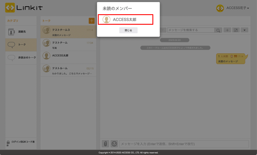Click the テストチーム３ group avatar
The image size is (257, 155).
46,30
